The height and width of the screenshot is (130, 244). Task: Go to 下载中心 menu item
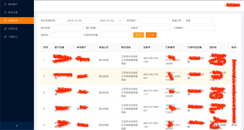13,37
